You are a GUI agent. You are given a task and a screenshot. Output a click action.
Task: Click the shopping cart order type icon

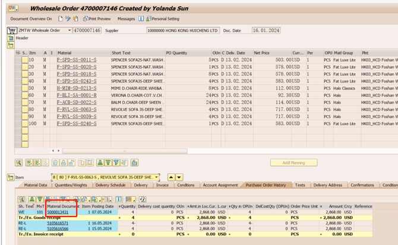pos(11,30)
